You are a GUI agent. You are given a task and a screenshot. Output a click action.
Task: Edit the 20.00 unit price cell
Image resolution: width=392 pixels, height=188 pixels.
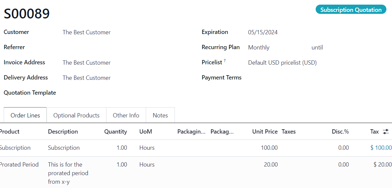[x=271, y=165]
